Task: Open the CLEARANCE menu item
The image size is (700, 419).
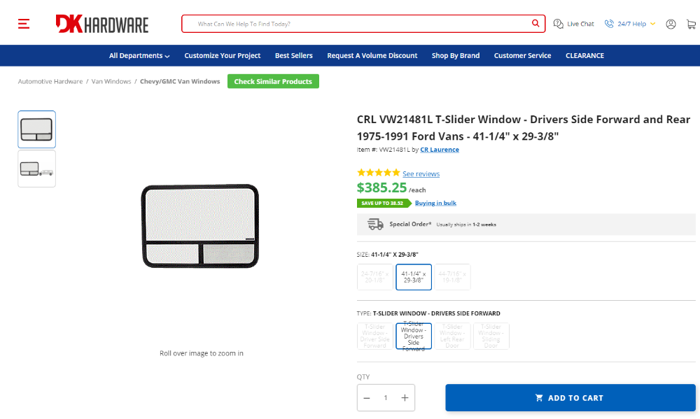Action: coord(584,56)
